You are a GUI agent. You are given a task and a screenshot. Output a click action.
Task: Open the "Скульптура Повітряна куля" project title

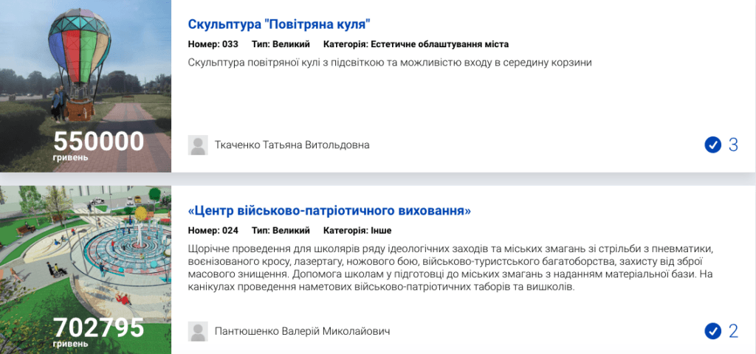279,24
